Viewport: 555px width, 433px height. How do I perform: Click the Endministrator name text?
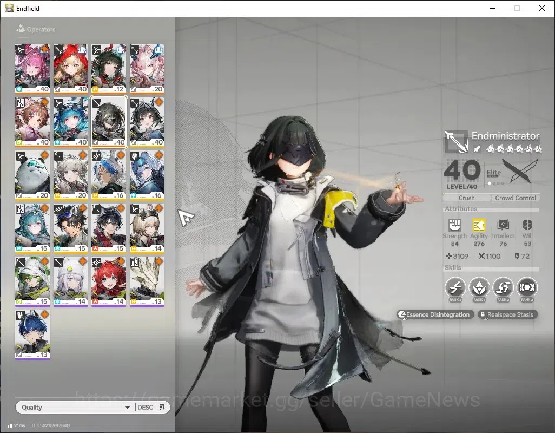click(x=505, y=136)
